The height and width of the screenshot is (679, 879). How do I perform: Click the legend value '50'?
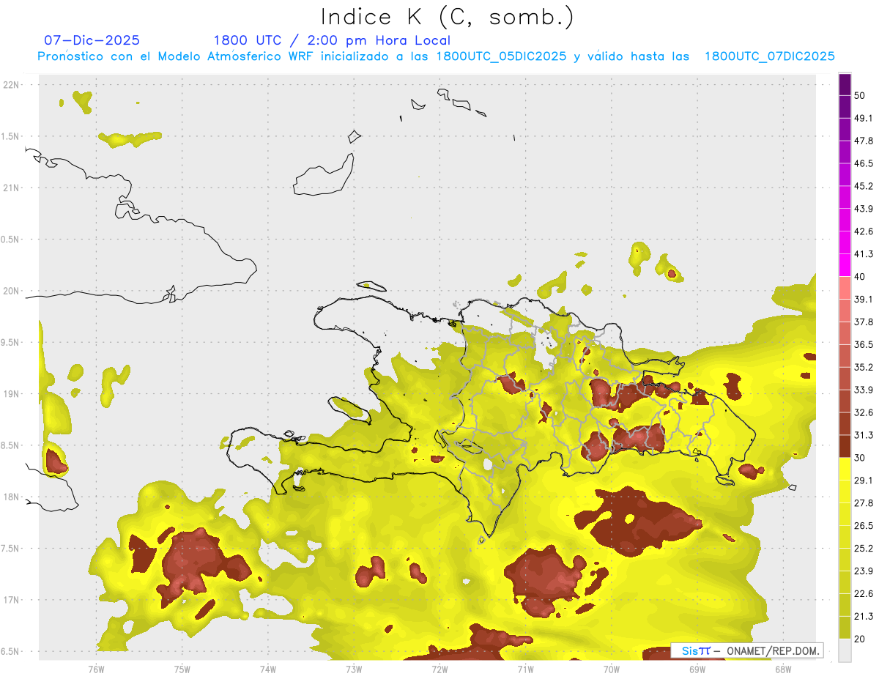tap(861, 96)
